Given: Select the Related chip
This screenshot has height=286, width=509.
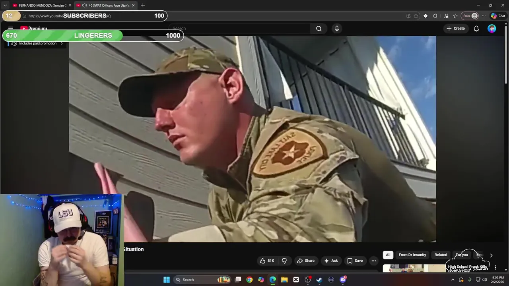Looking at the screenshot, I should [441, 255].
